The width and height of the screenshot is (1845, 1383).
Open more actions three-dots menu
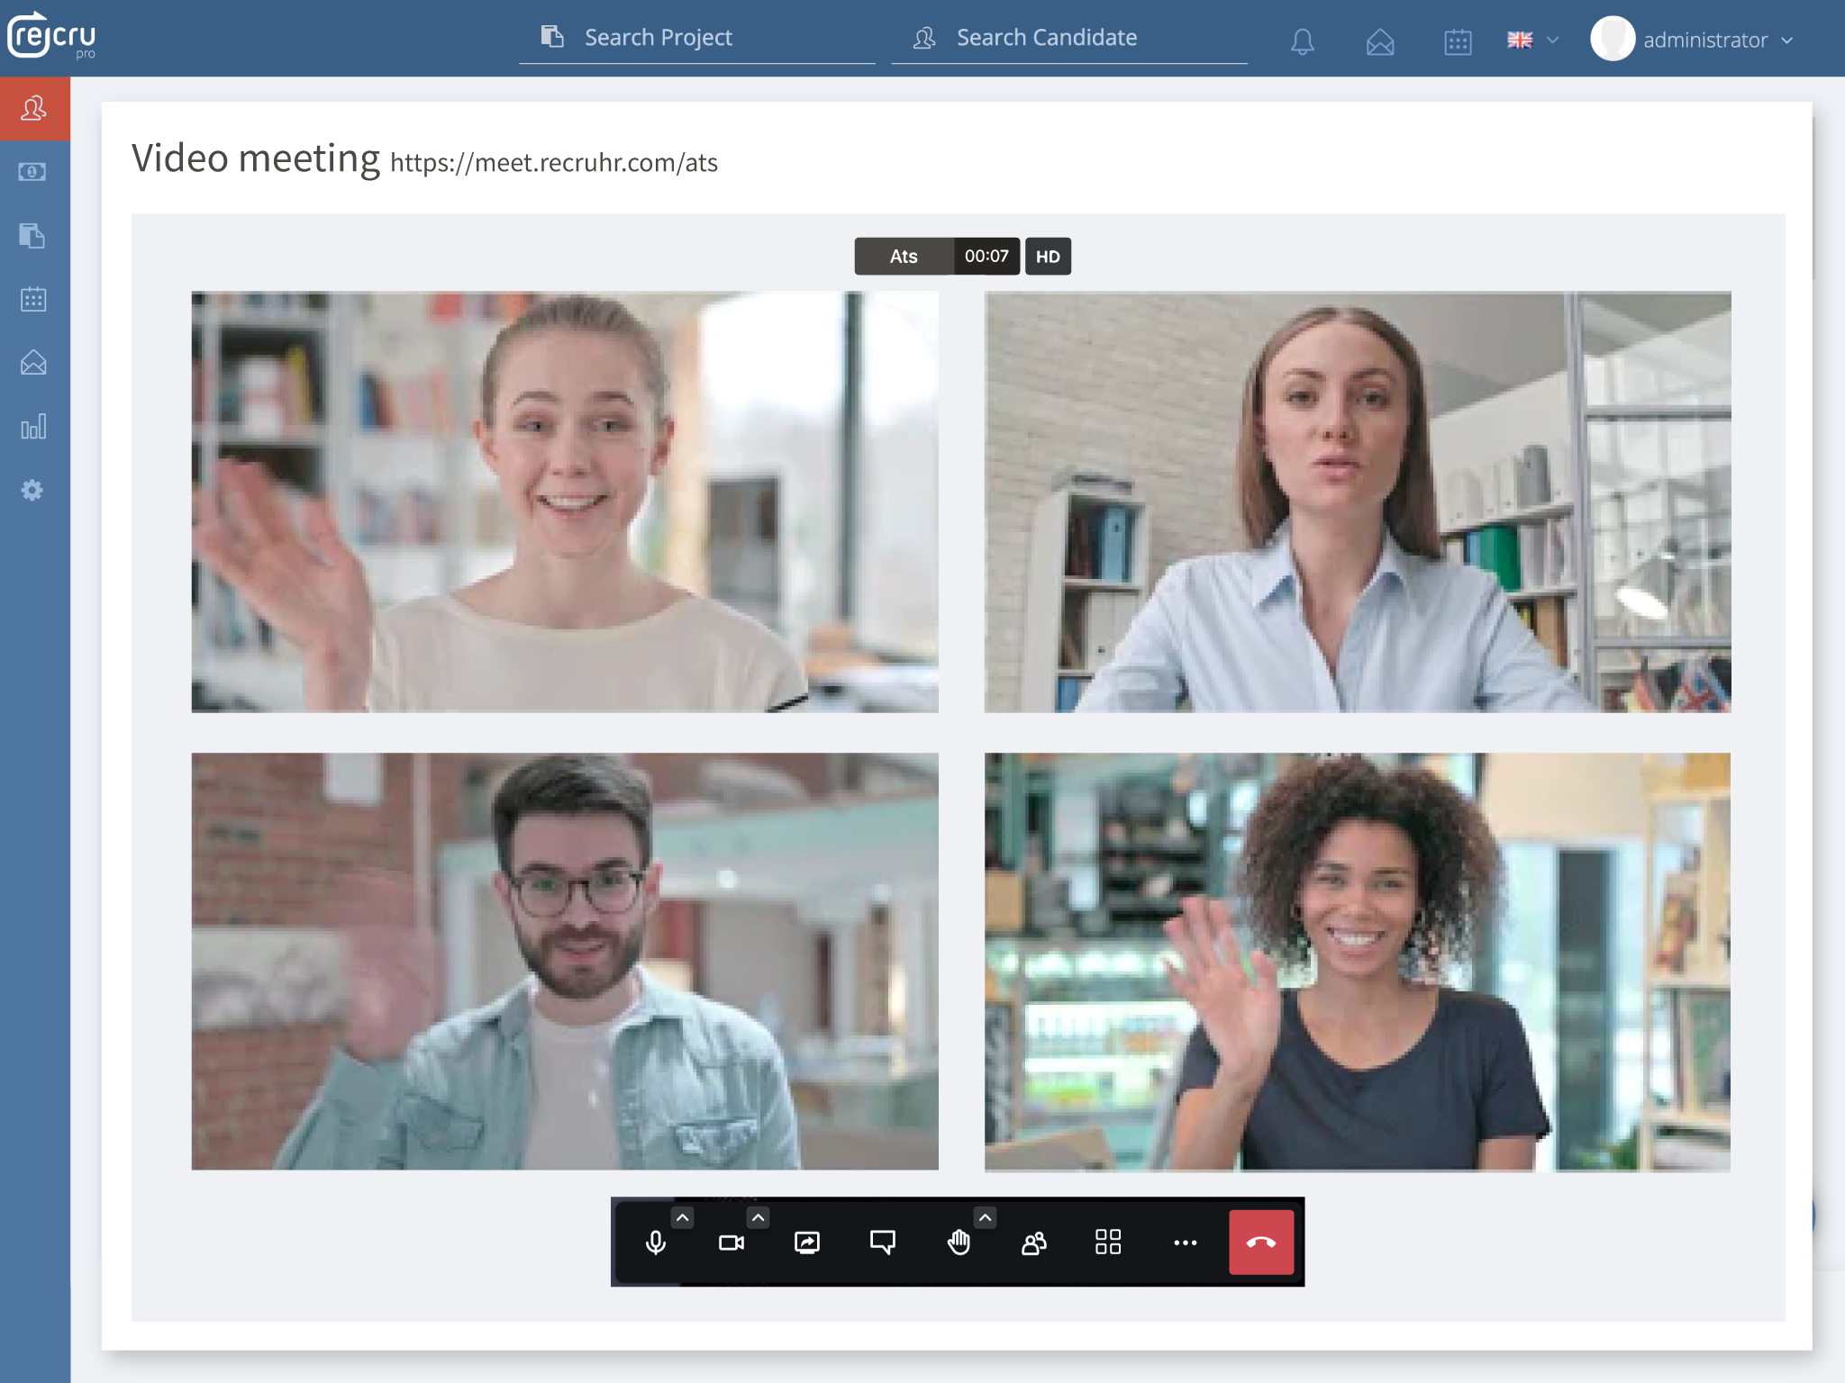(1185, 1243)
